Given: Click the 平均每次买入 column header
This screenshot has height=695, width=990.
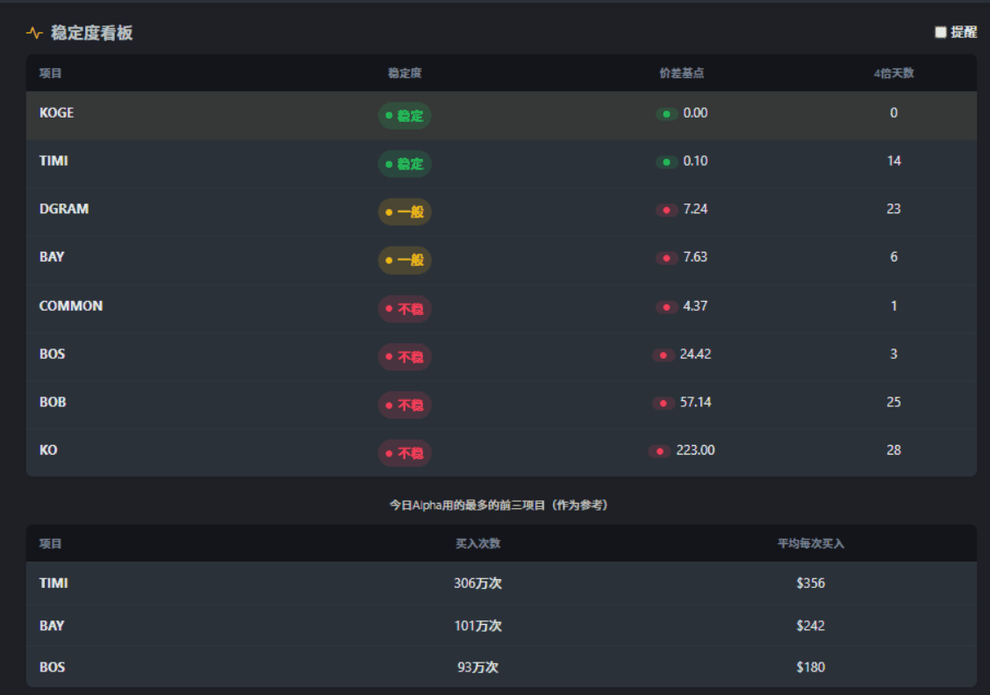Looking at the screenshot, I should click(810, 544).
